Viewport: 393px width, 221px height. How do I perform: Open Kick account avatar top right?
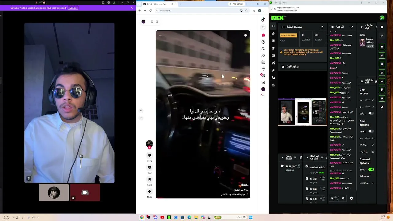[x=382, y=18]
